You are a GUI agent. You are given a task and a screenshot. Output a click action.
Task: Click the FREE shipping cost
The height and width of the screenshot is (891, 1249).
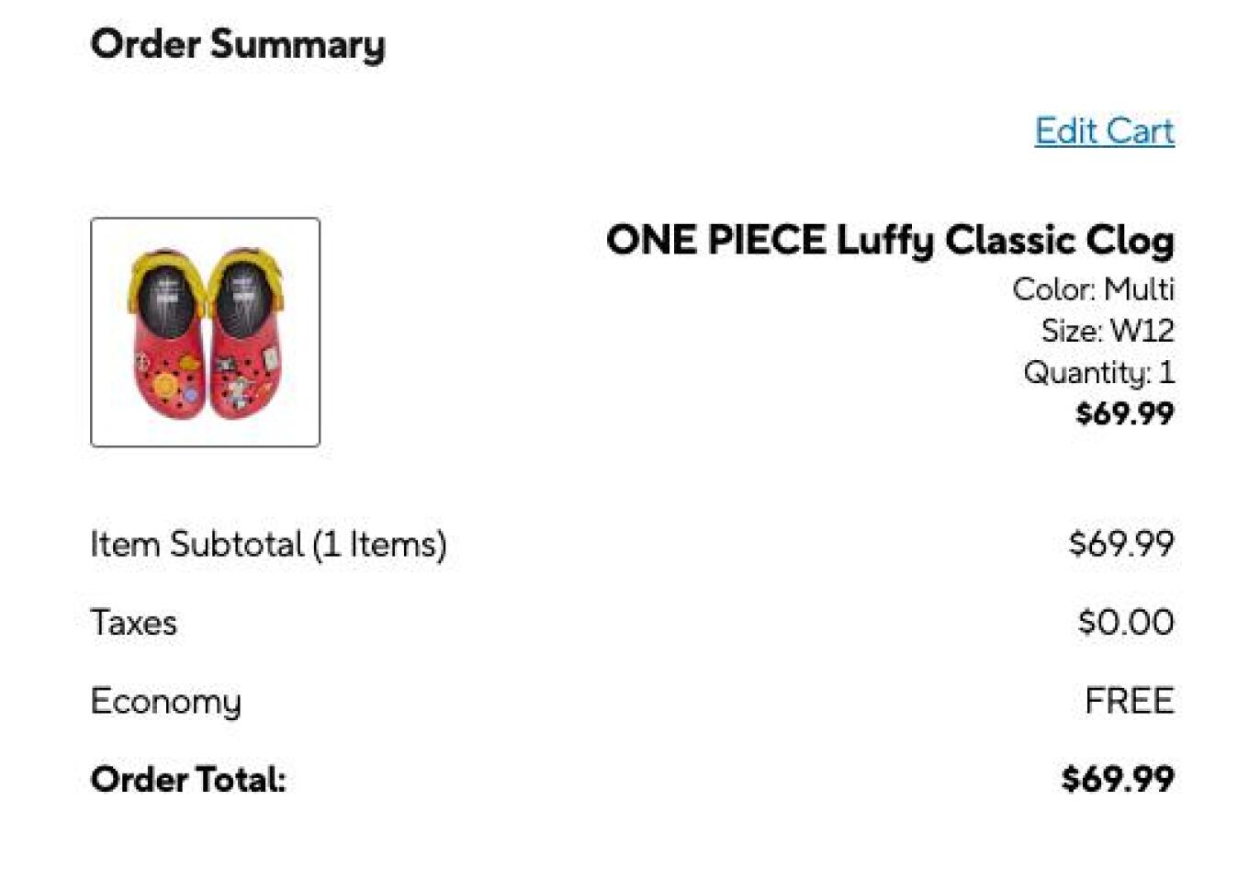point(1129,702)
